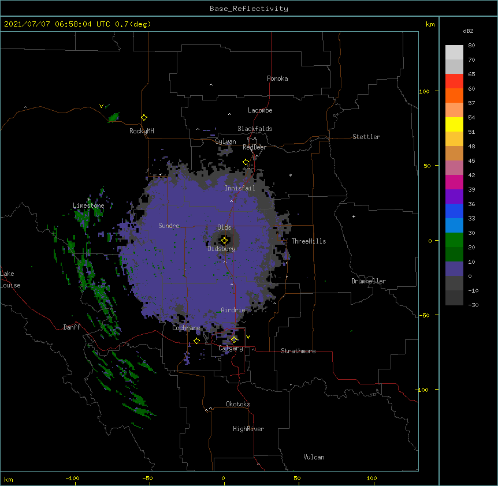Image resolution: width=498 pixels, height=486 pixels.
Task: Click the Ponoka city label
Action: click(x=277, y=78)
